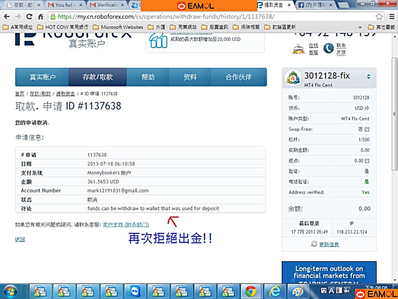Switch to the Facebook browser tab

click(316, 5)
